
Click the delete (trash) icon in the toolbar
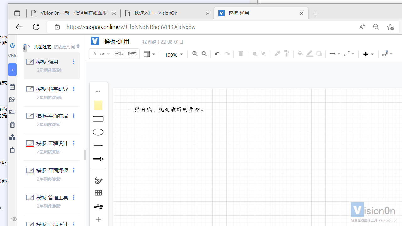pos(241,54)
